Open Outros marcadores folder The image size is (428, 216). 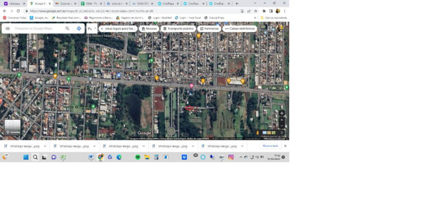(274, 18)
